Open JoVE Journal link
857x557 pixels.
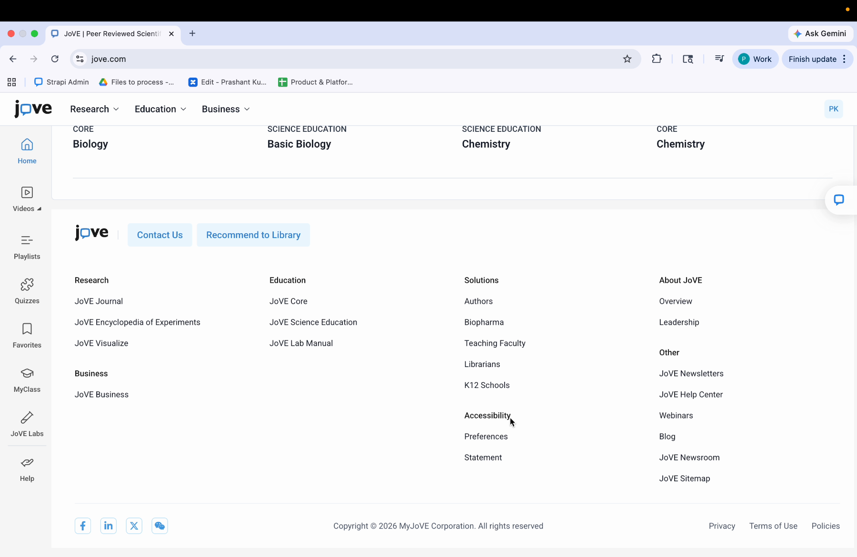point(99,301)
